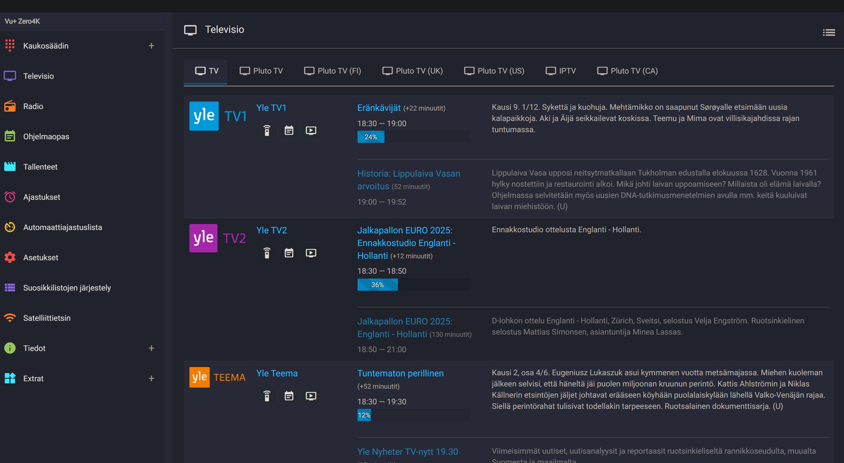Open Pluto TV (UK) tab
Viewport: 844px width, 463px height.
pyautogui.click(x=412, y=71)
